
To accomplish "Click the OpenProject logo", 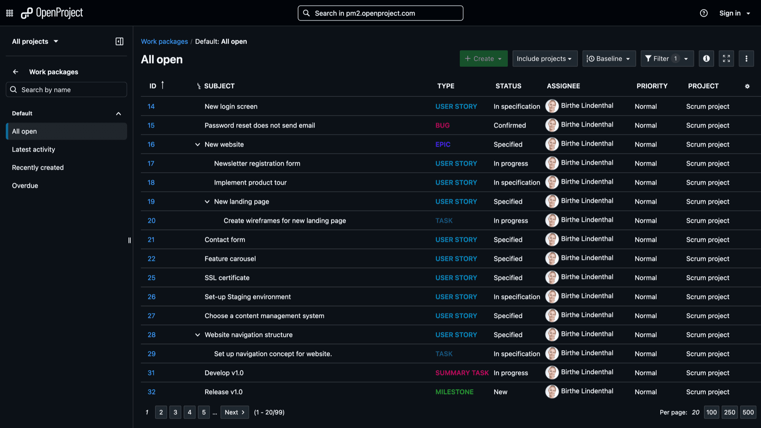I will click(52, 13).
